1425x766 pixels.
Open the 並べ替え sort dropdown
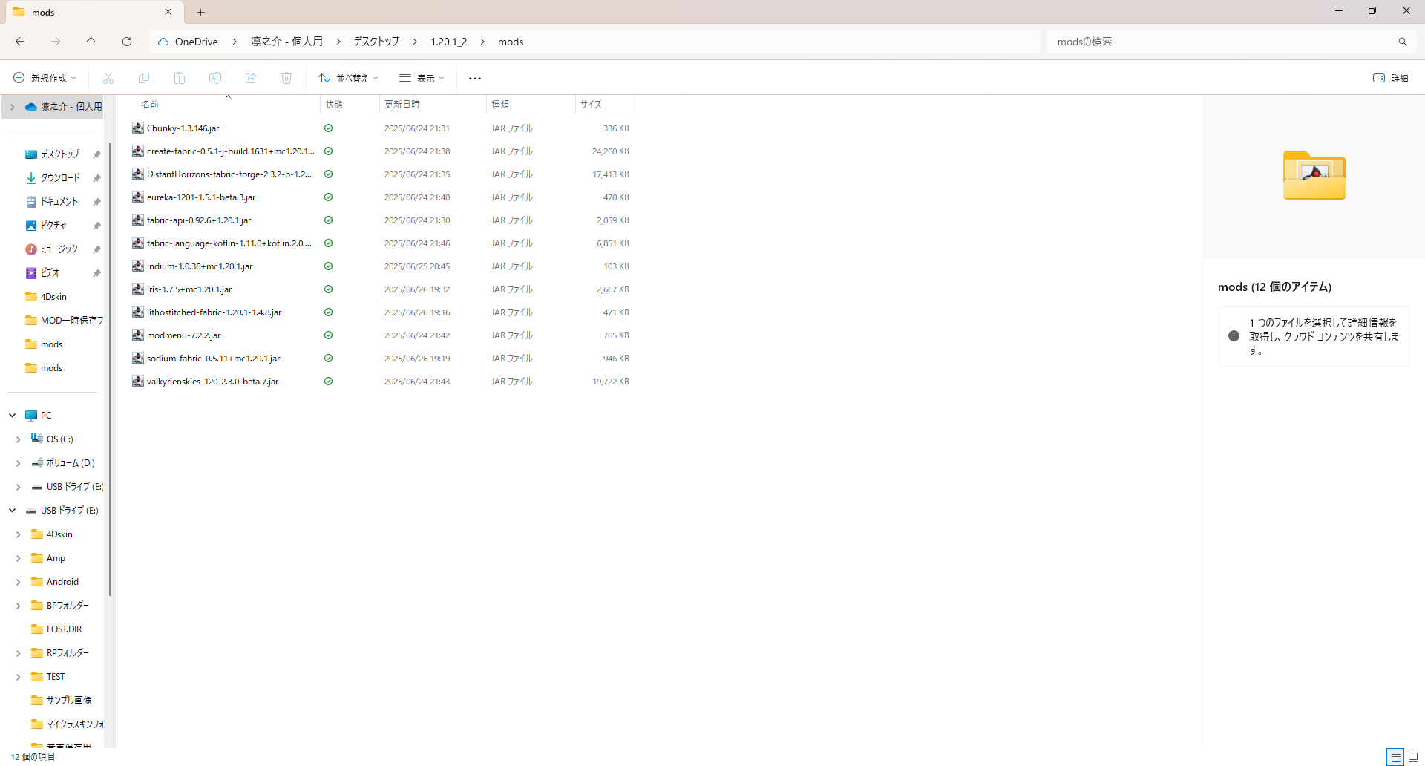click(348, 78)
